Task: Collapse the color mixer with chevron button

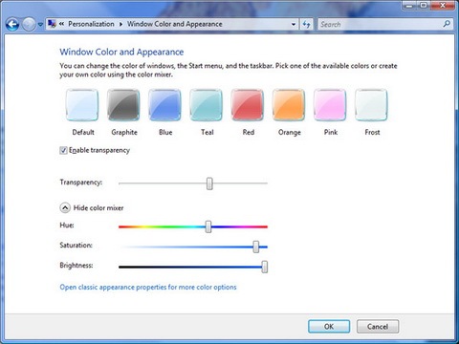Action: click(65, 208)
